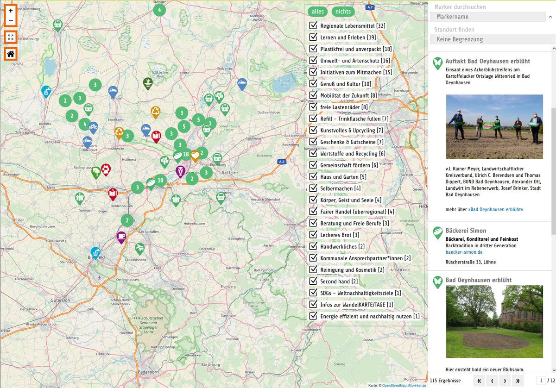Open Bäckerei Simon entry title
The height and width of the screenshot is (388, 556).
pos(466,231)
